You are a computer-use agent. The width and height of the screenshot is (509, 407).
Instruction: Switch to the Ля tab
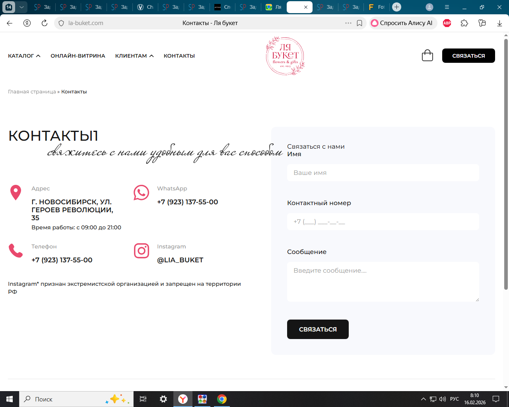coord(274,7)
